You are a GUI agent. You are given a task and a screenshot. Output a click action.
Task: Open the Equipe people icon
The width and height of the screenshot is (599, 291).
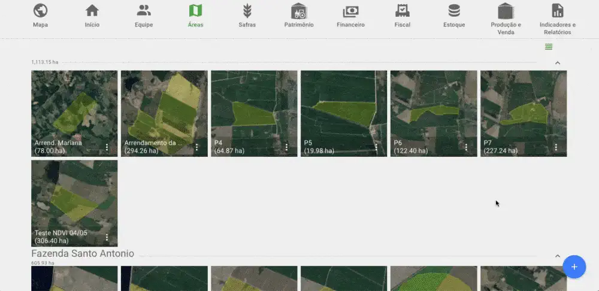click(x=144, y=11)
